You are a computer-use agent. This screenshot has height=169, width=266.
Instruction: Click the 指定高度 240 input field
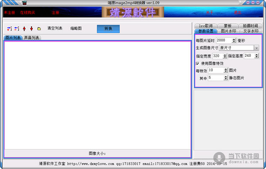[249, 56]
